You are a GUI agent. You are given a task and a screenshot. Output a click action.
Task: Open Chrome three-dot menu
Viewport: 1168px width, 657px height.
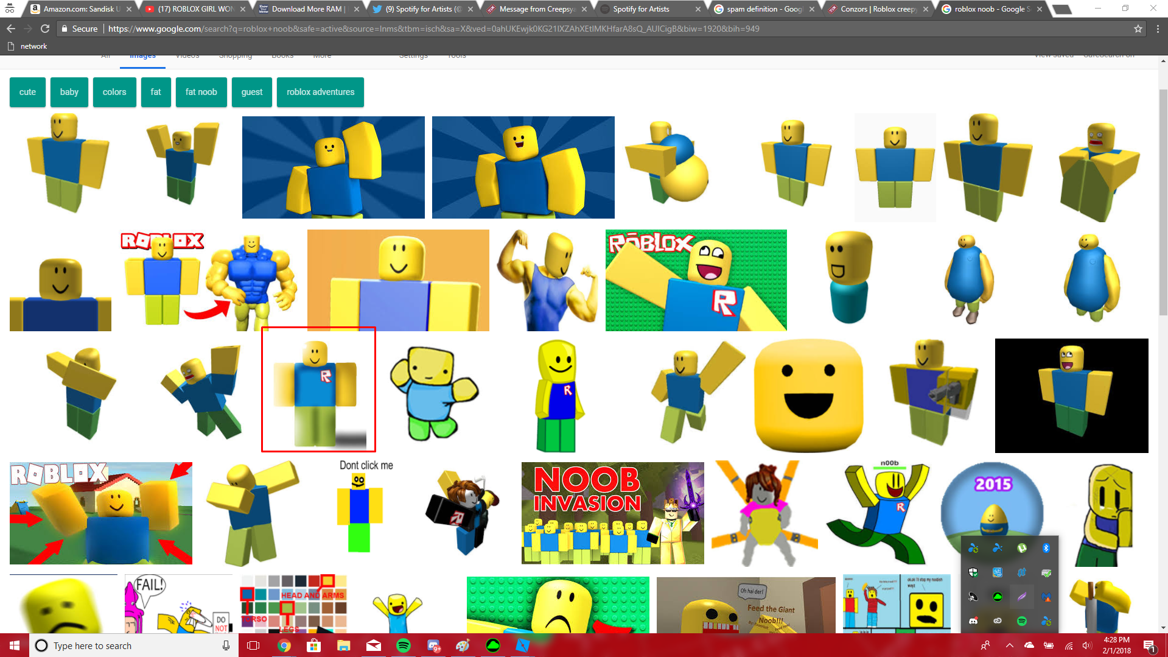coord(1158,29)
